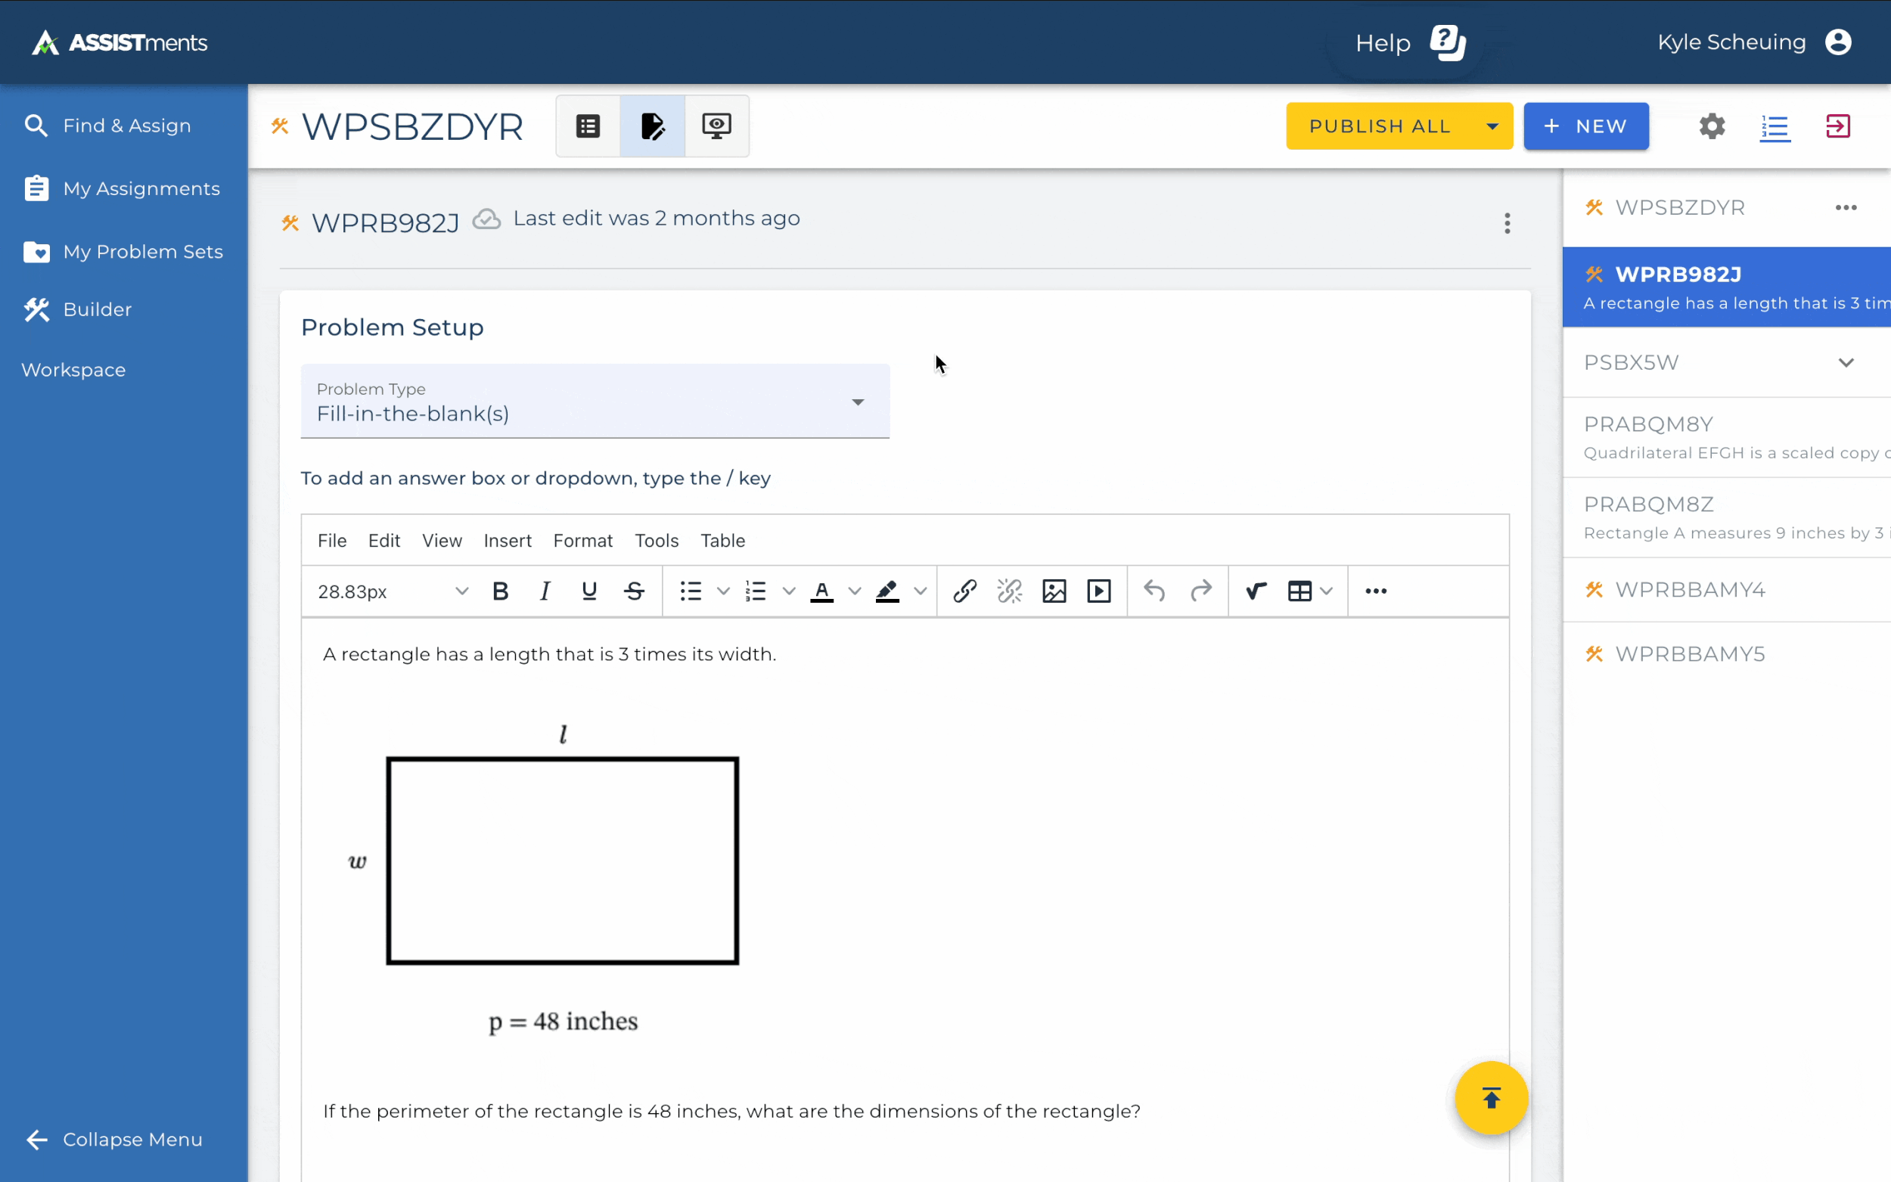Click the insert media video icon
Screen dimensions: 1891x1182
[1098, 591]
